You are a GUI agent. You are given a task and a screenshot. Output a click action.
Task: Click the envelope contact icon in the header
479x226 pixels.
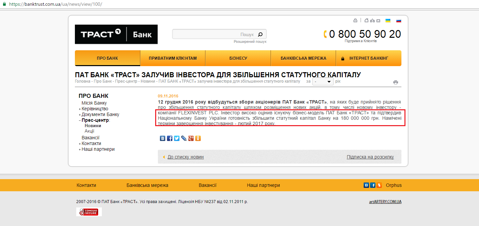378,21
